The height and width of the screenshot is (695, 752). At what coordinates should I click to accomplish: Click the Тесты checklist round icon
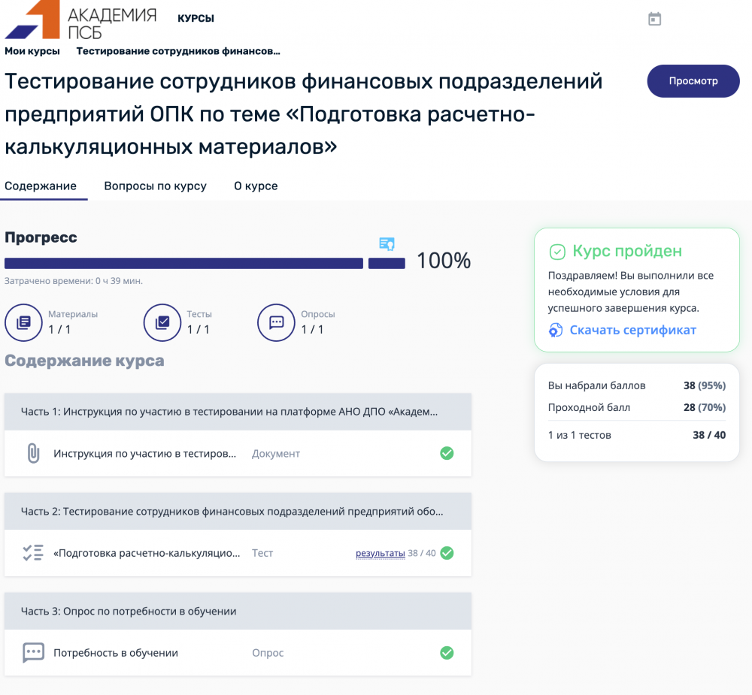(162, 322)
